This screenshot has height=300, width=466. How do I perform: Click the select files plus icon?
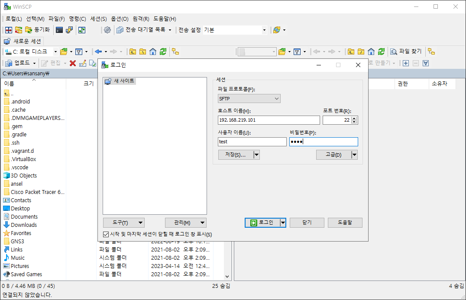[x=406, y=63]
